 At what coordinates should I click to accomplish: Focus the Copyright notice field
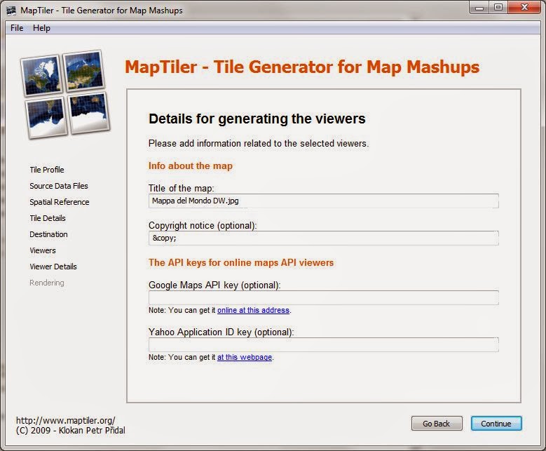coord(324,238)
